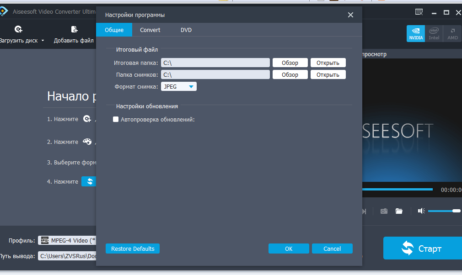
Task: Click the Aiseesoft app logo icon
Action: 3,11
